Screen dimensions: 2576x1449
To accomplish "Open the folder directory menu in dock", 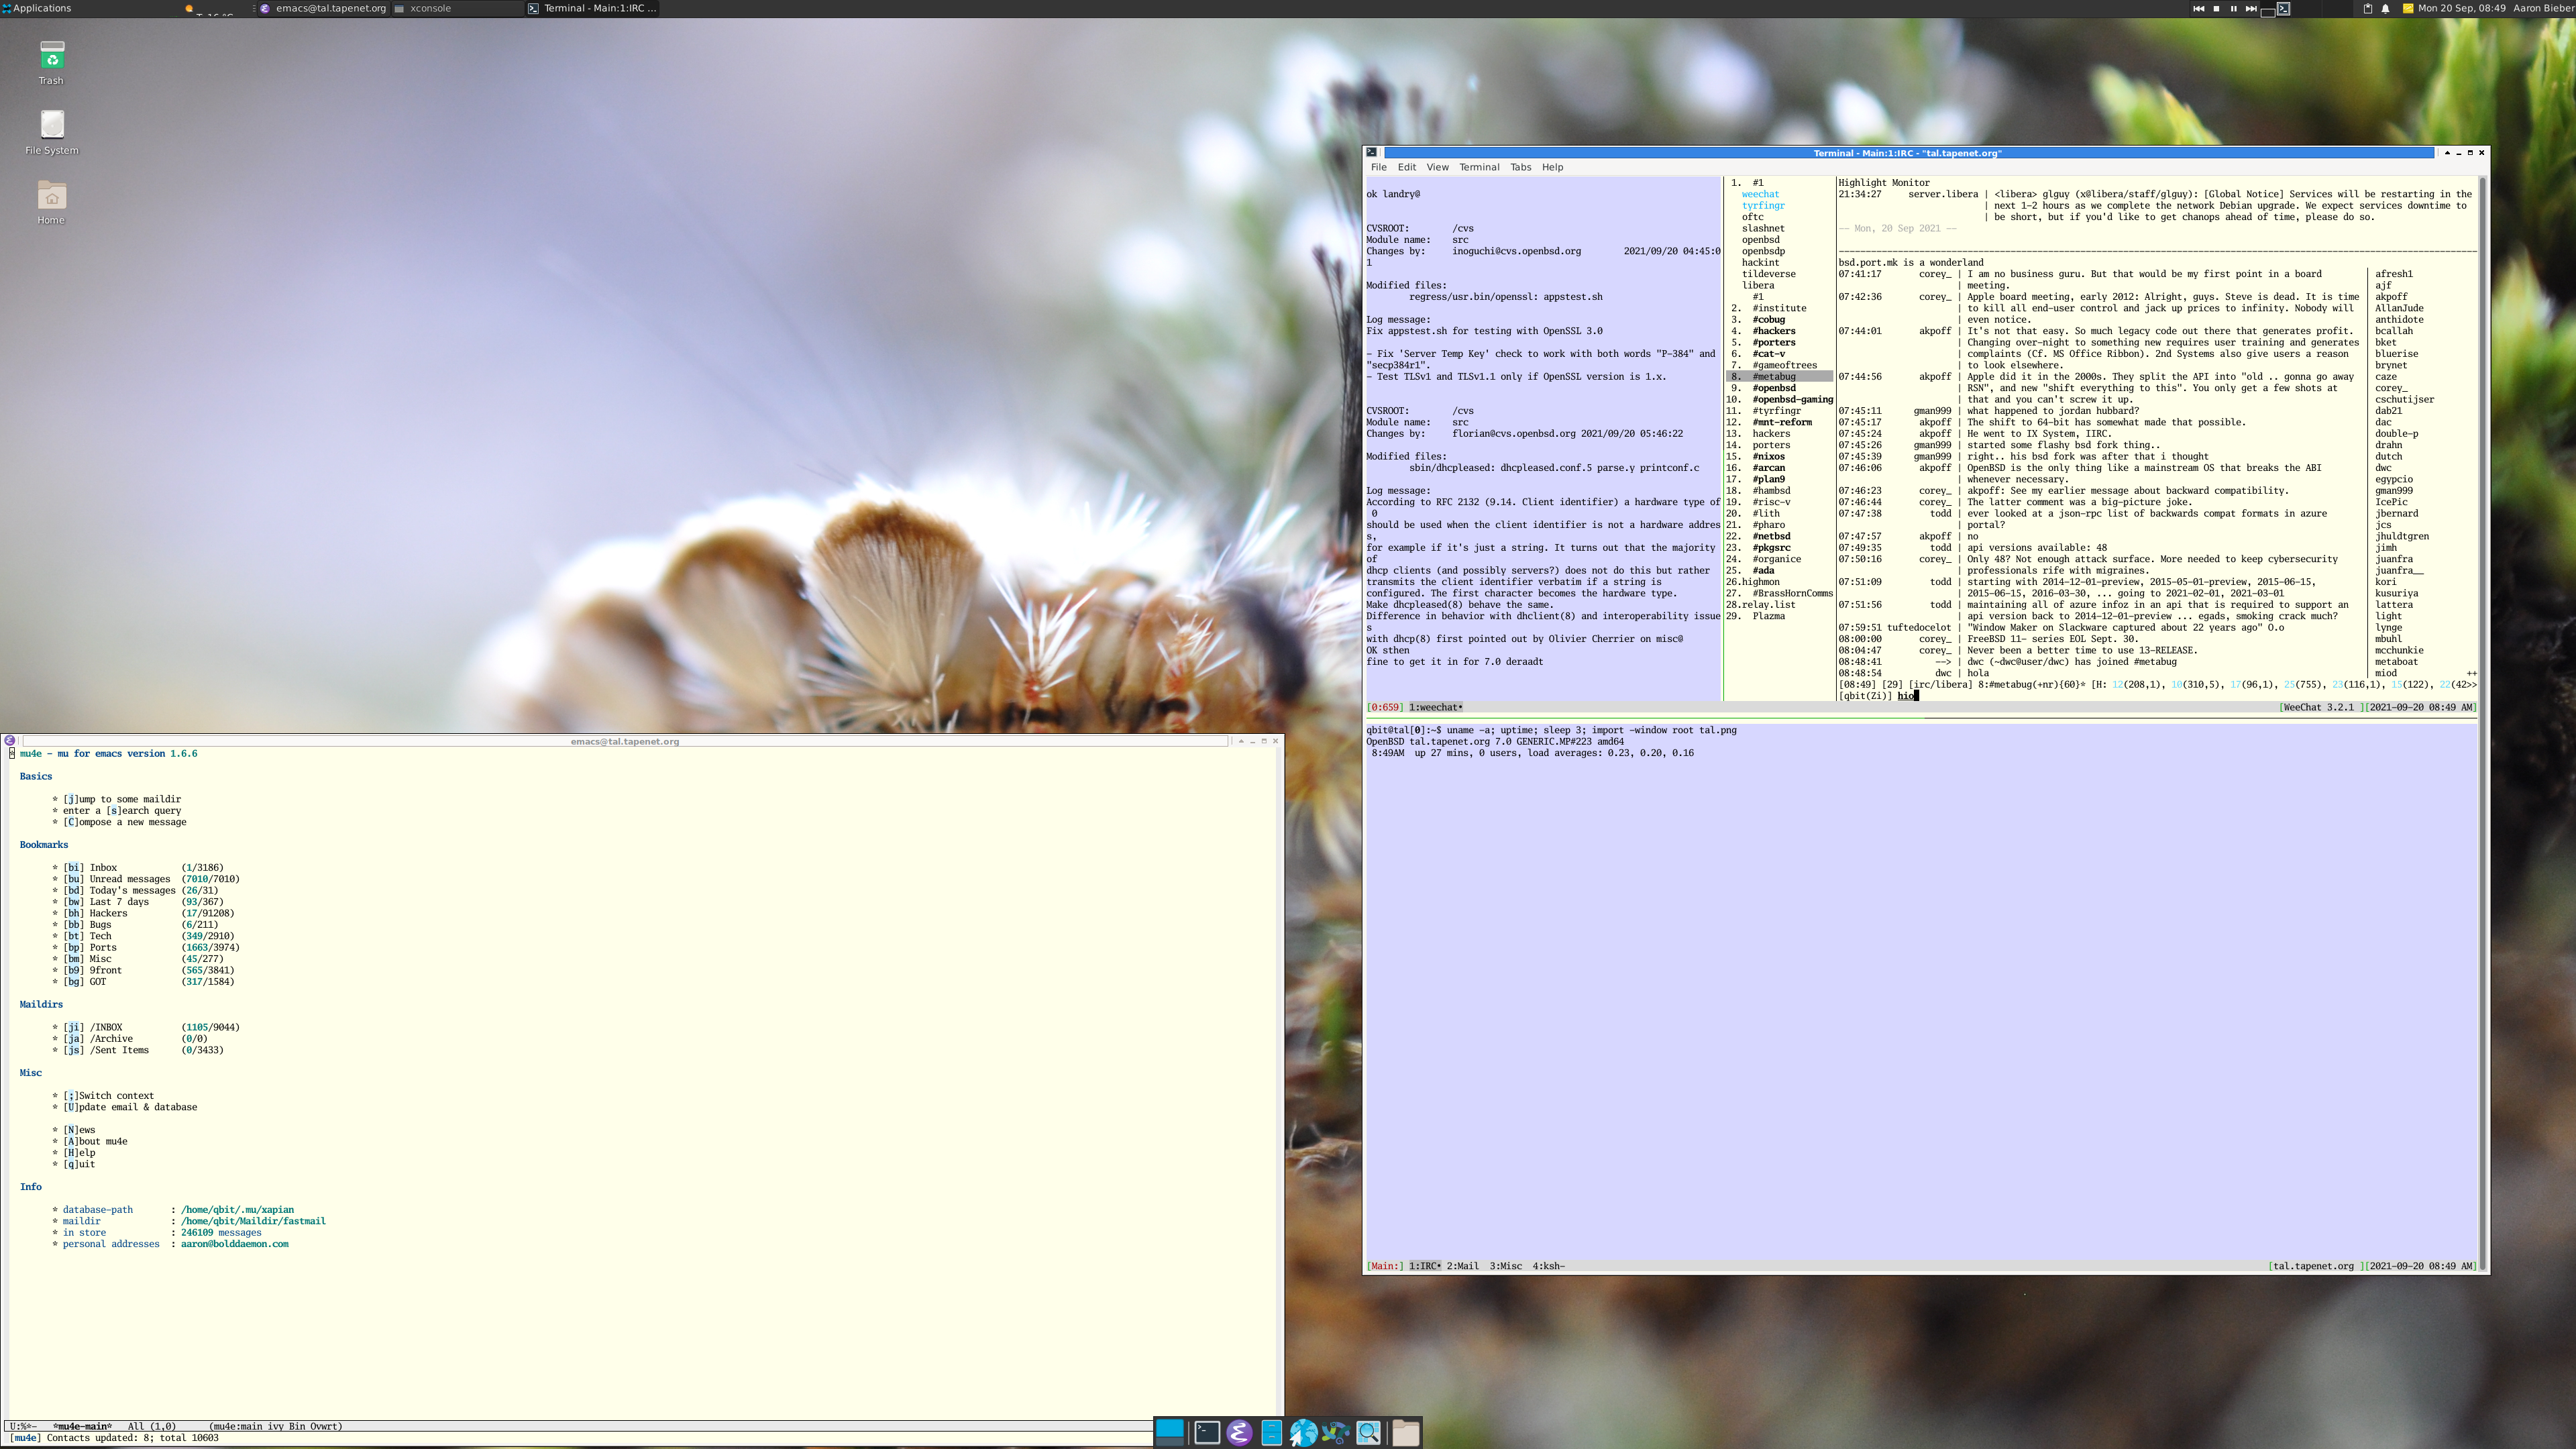I will point(1405,1432).
